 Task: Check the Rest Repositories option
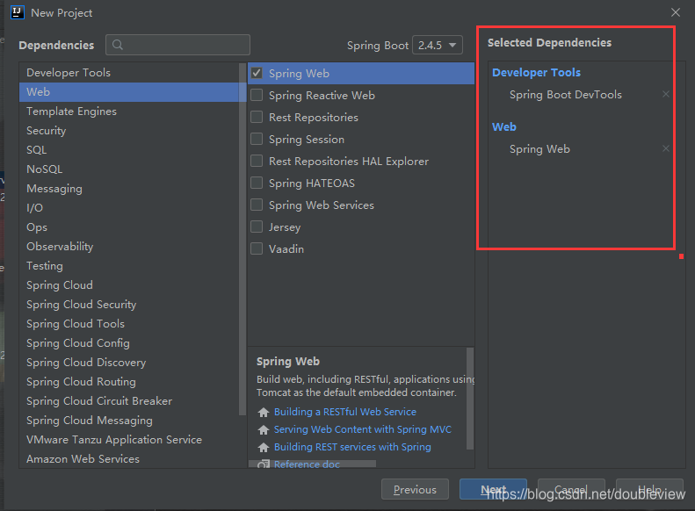pos(257,117)
